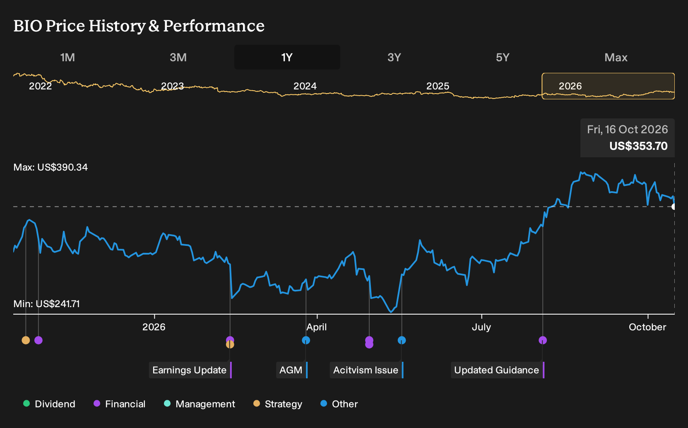The image size is (688, 428).
Task: Click the BIO Price History & Performance heading
Action: pyautogui.click(x=139, y=26)
